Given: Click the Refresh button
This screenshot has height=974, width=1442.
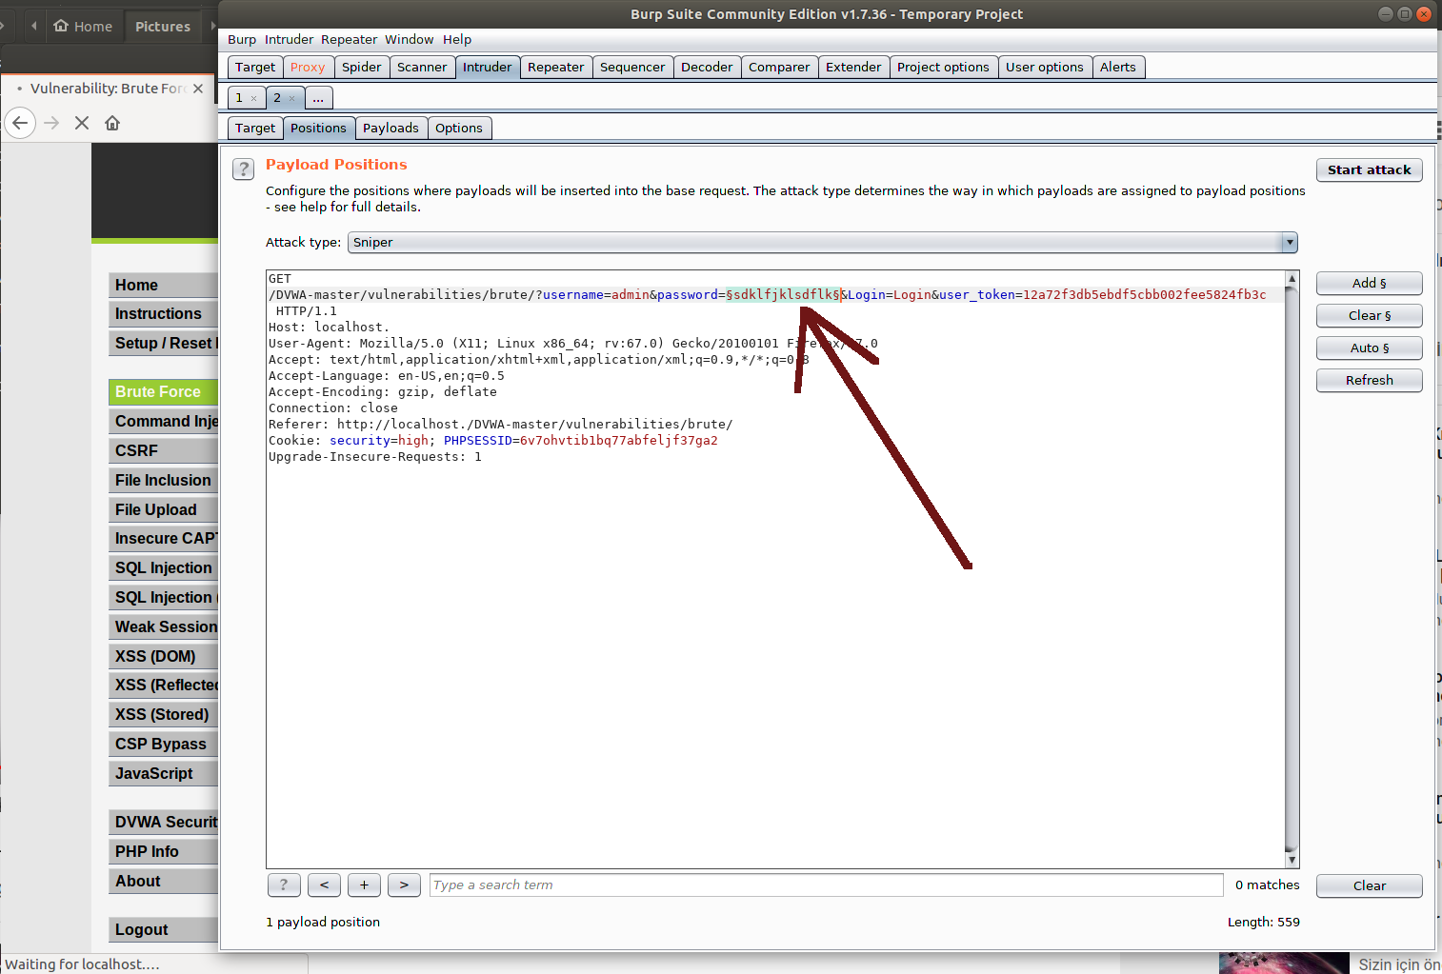Looking at the screenshot, I should point(1370,380).
